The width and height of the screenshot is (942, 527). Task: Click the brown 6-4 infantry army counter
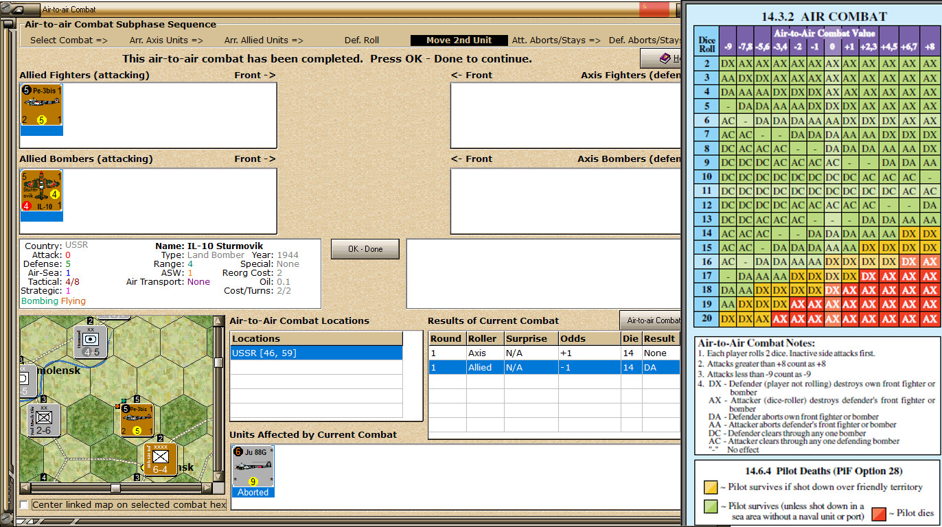coord(160,458)
